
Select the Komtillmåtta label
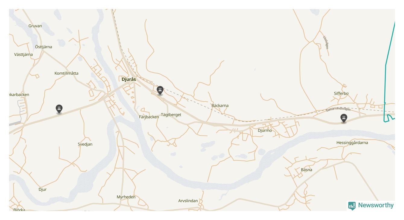click(x=66, y=73)
